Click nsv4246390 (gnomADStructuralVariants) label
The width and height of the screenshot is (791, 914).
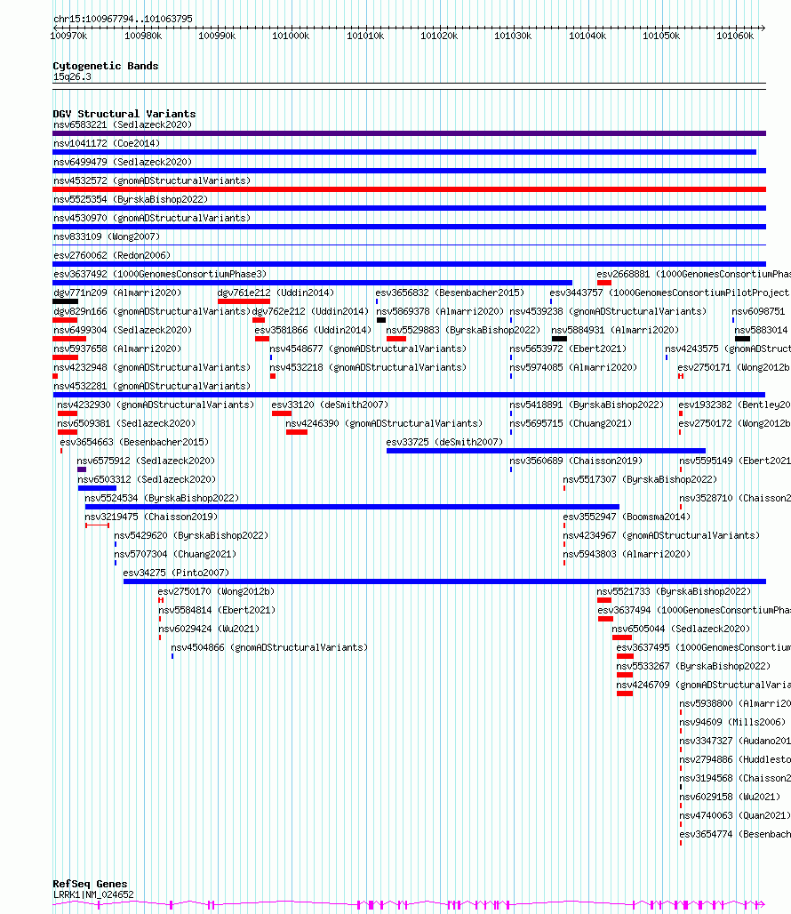384,423
